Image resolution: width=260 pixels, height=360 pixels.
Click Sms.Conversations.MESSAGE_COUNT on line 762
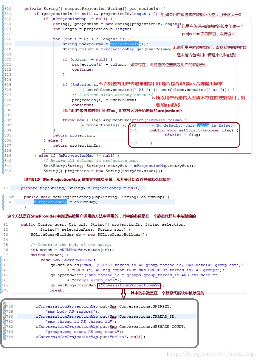[146, 327]
